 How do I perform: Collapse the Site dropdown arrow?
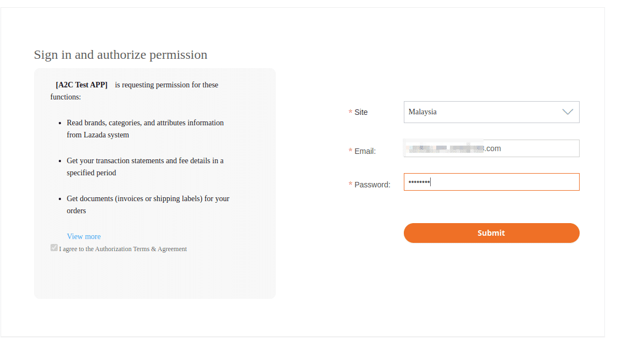(568, 112)
